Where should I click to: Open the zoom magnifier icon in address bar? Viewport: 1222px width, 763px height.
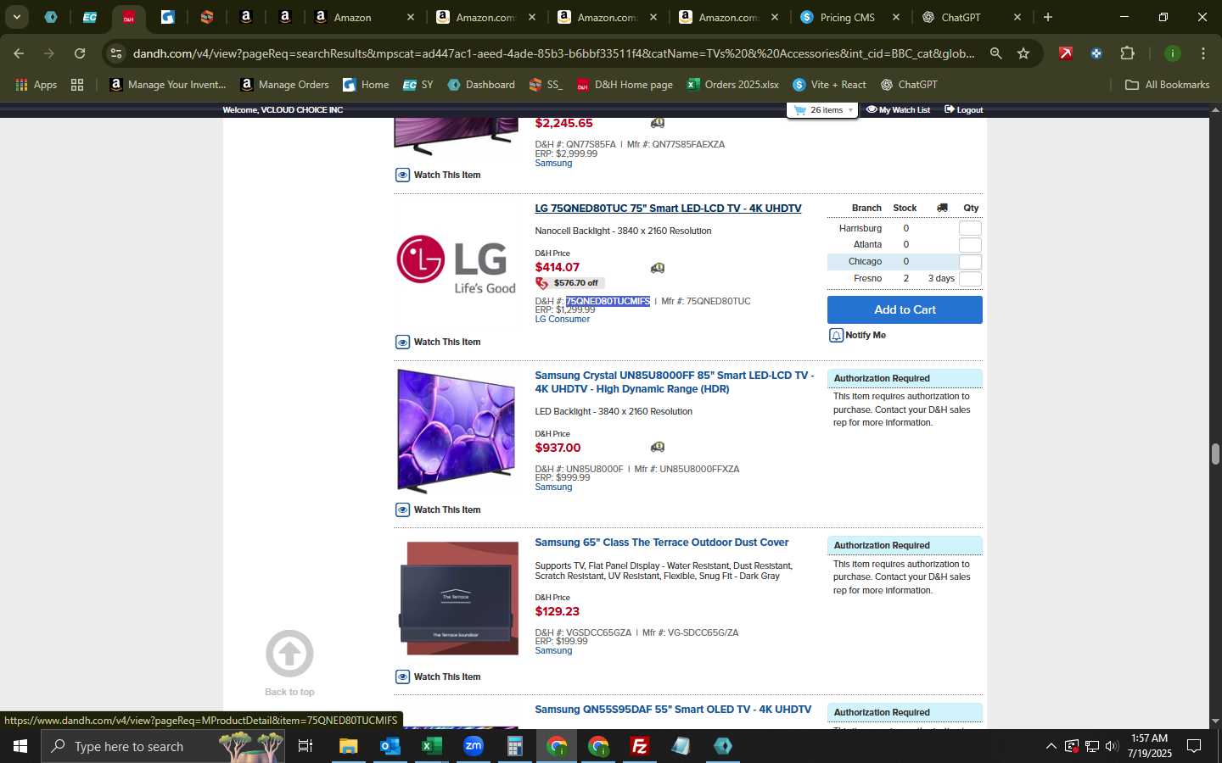pyautogui.click(x=996, y=53)
